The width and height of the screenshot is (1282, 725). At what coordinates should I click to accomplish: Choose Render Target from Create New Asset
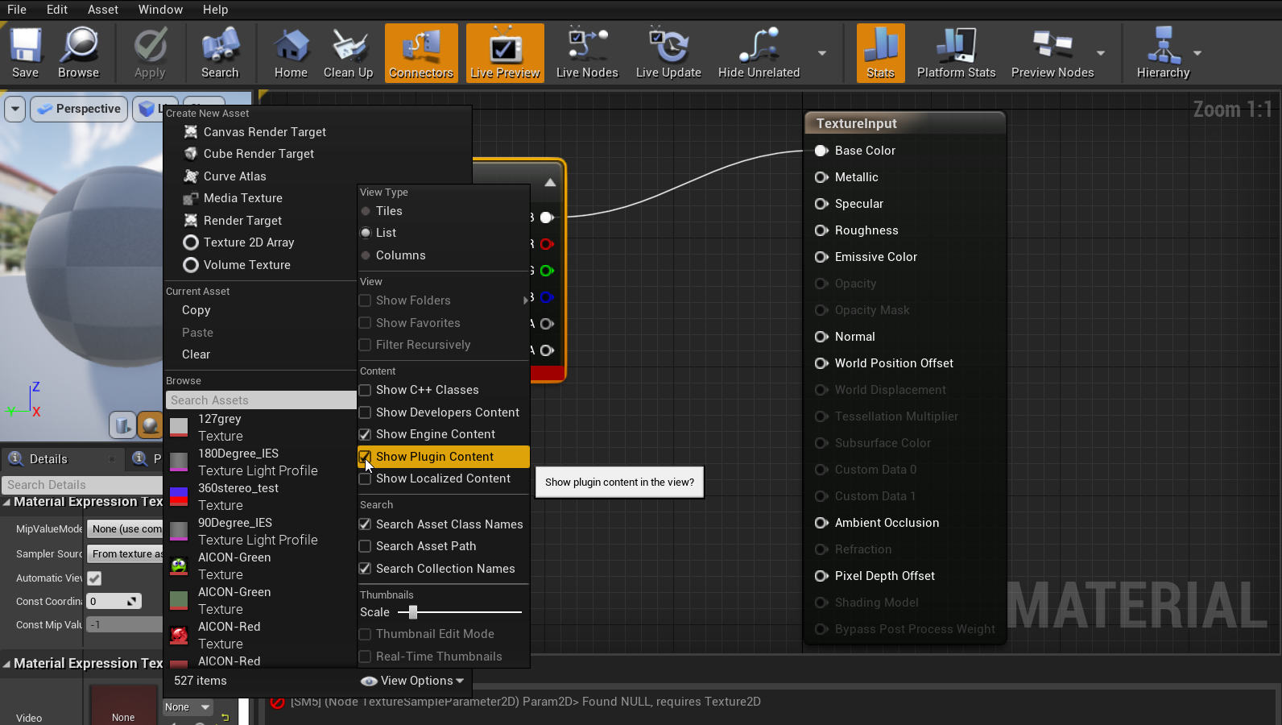(242, 221)
